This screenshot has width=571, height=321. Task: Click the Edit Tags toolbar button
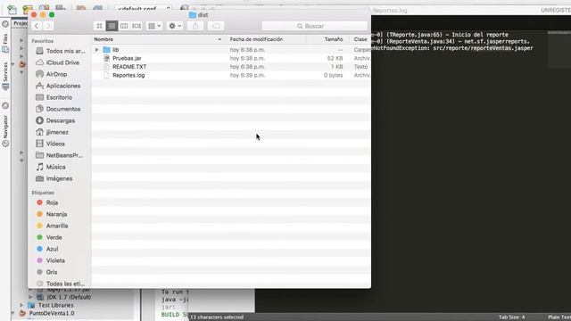point(216,26)
